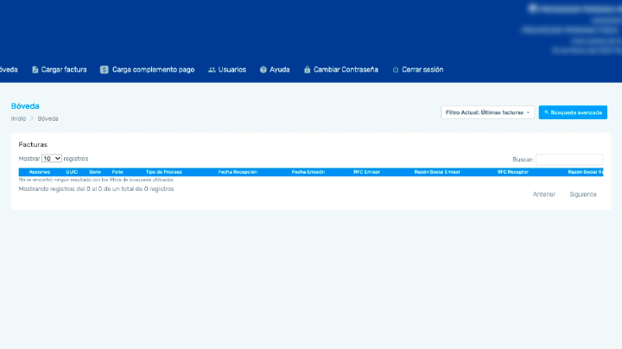Sort by Tipo de Proceso column header

coord(164,172)
